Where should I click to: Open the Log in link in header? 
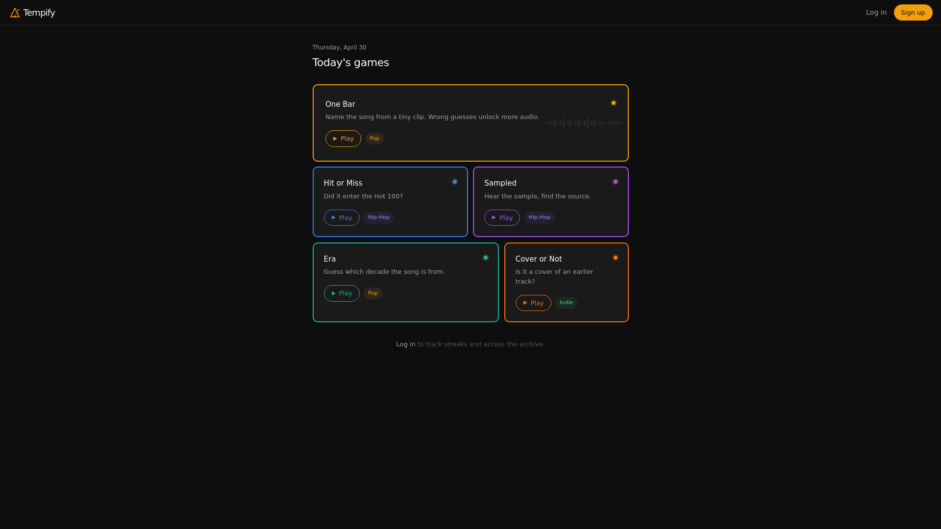(x=876, y=13)
